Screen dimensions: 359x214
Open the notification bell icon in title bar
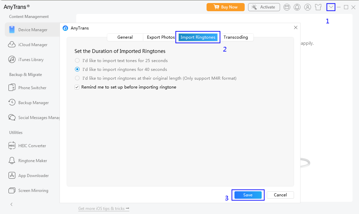pos(297,7)
